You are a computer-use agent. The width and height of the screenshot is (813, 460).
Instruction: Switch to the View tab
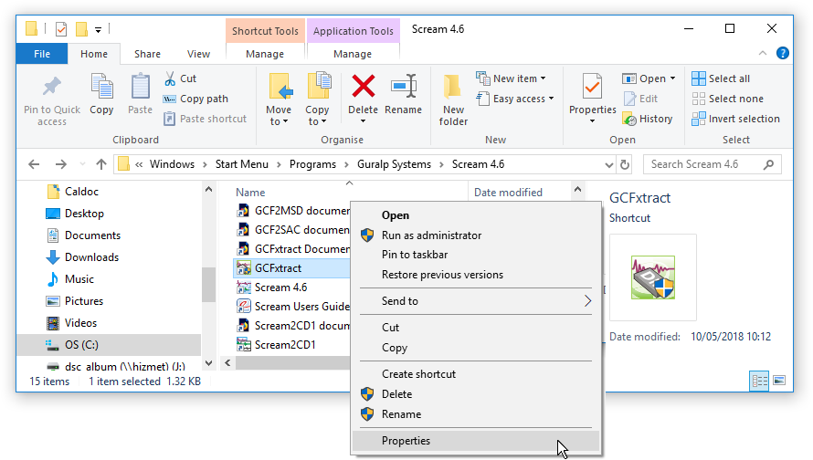pos(198,54)
